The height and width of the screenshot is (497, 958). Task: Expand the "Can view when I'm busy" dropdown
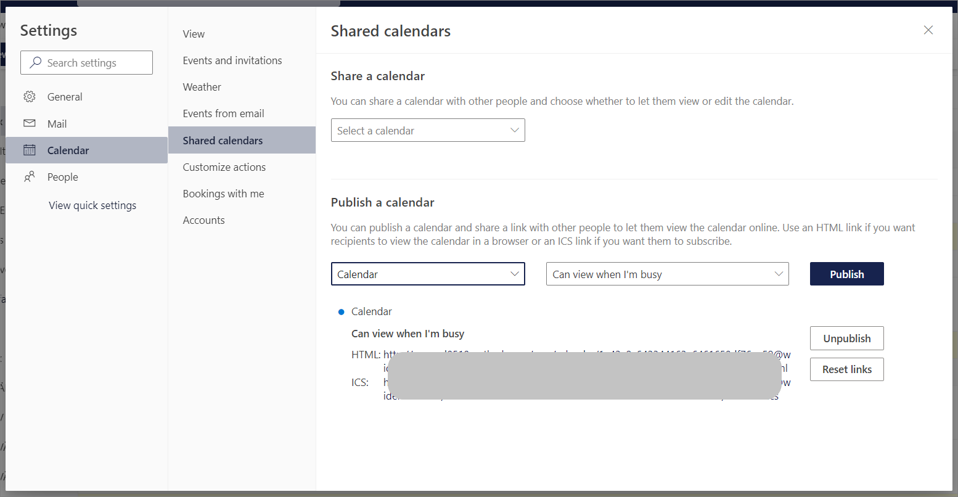[667, 274]
